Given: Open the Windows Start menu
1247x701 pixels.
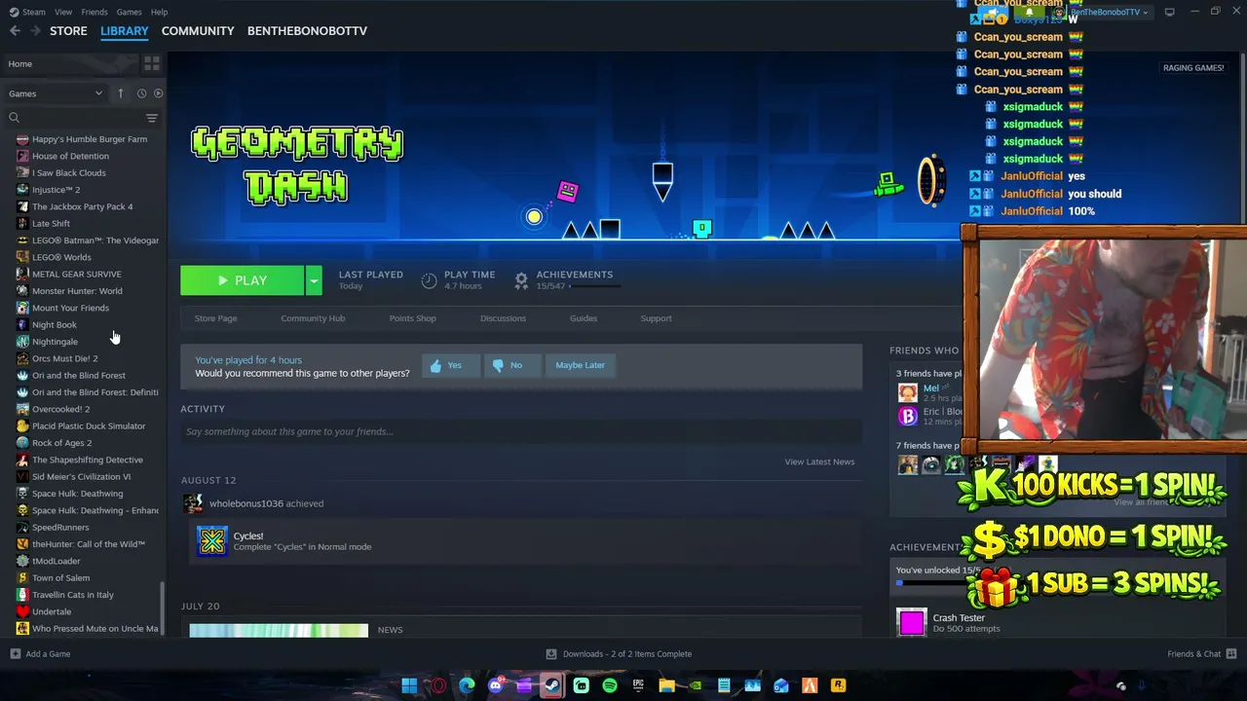Looking at the screenshot, I should (409, 685).
